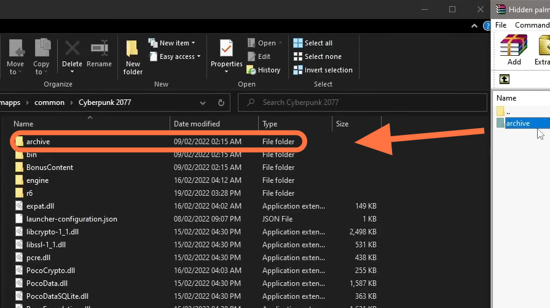This screenshot has width=550, height=308.
Task: Open file Properties from the ribbon
Action: 226,55
